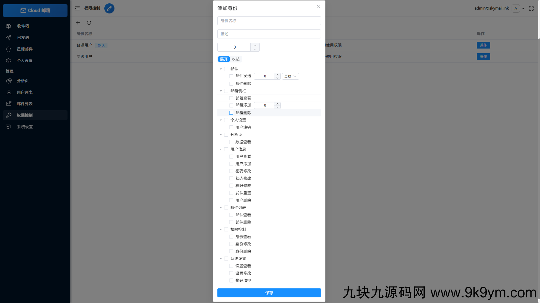Open the 分析页 analytics page
Viewport: 540px width, 303px height.
[x=22, y=81]
